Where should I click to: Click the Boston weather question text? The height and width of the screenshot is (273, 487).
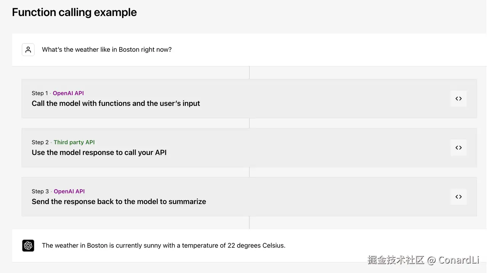(107, 49)
